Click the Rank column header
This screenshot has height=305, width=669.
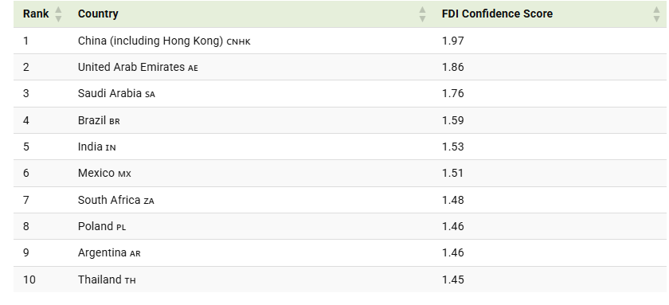click(x=36, y=14)
